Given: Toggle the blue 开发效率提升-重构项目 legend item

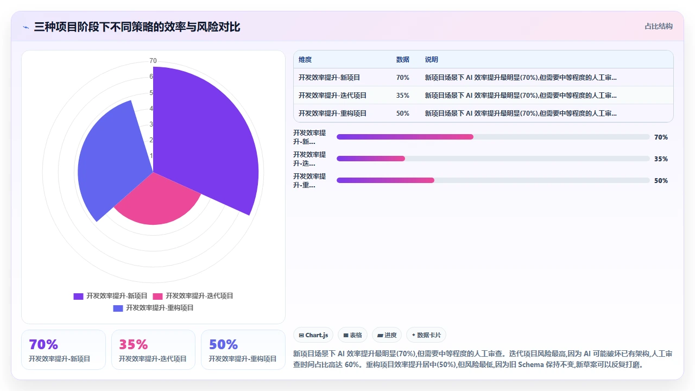Looking at the screenshot, I should (x=153, y=308).
